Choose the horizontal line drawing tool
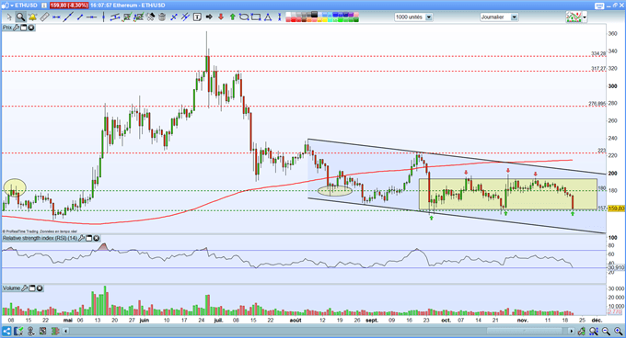Screen dimensions: 626x338 56,17
